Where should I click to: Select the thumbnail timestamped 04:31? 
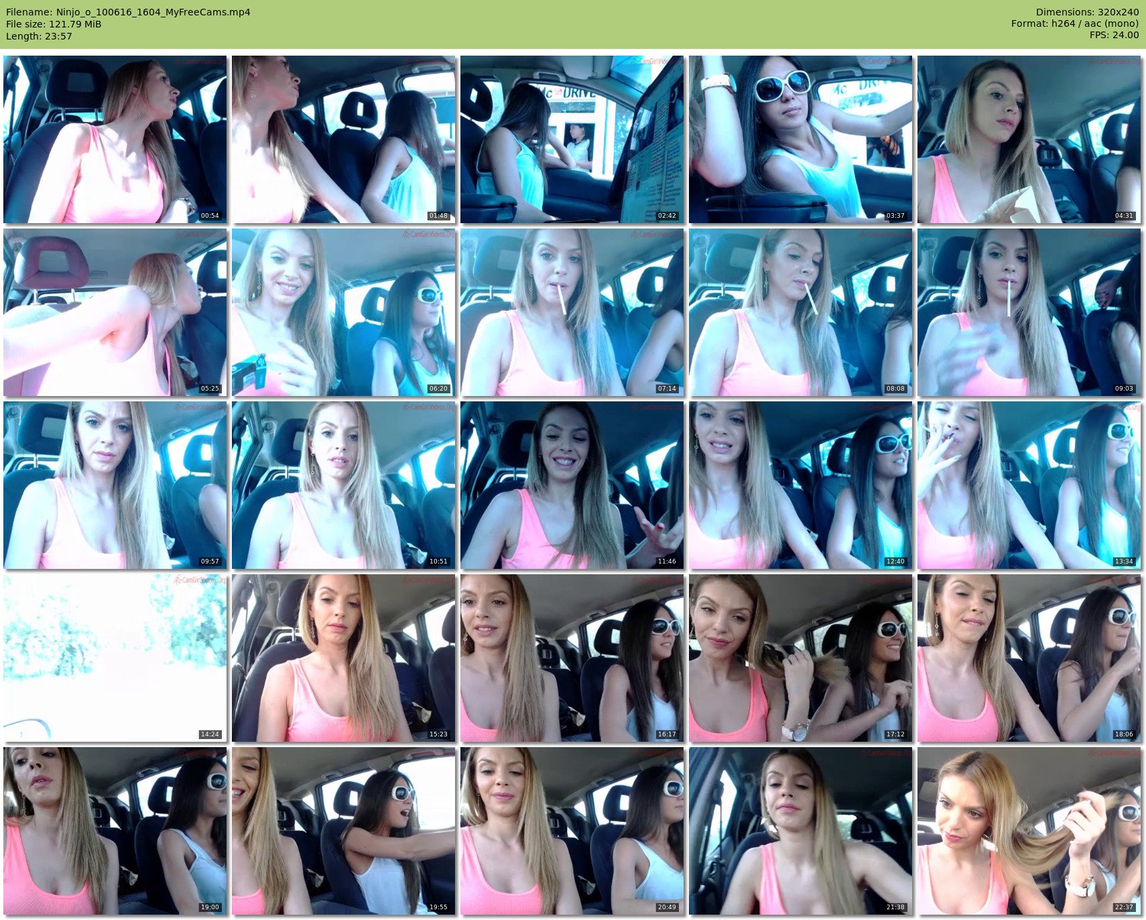[1029, 139]
